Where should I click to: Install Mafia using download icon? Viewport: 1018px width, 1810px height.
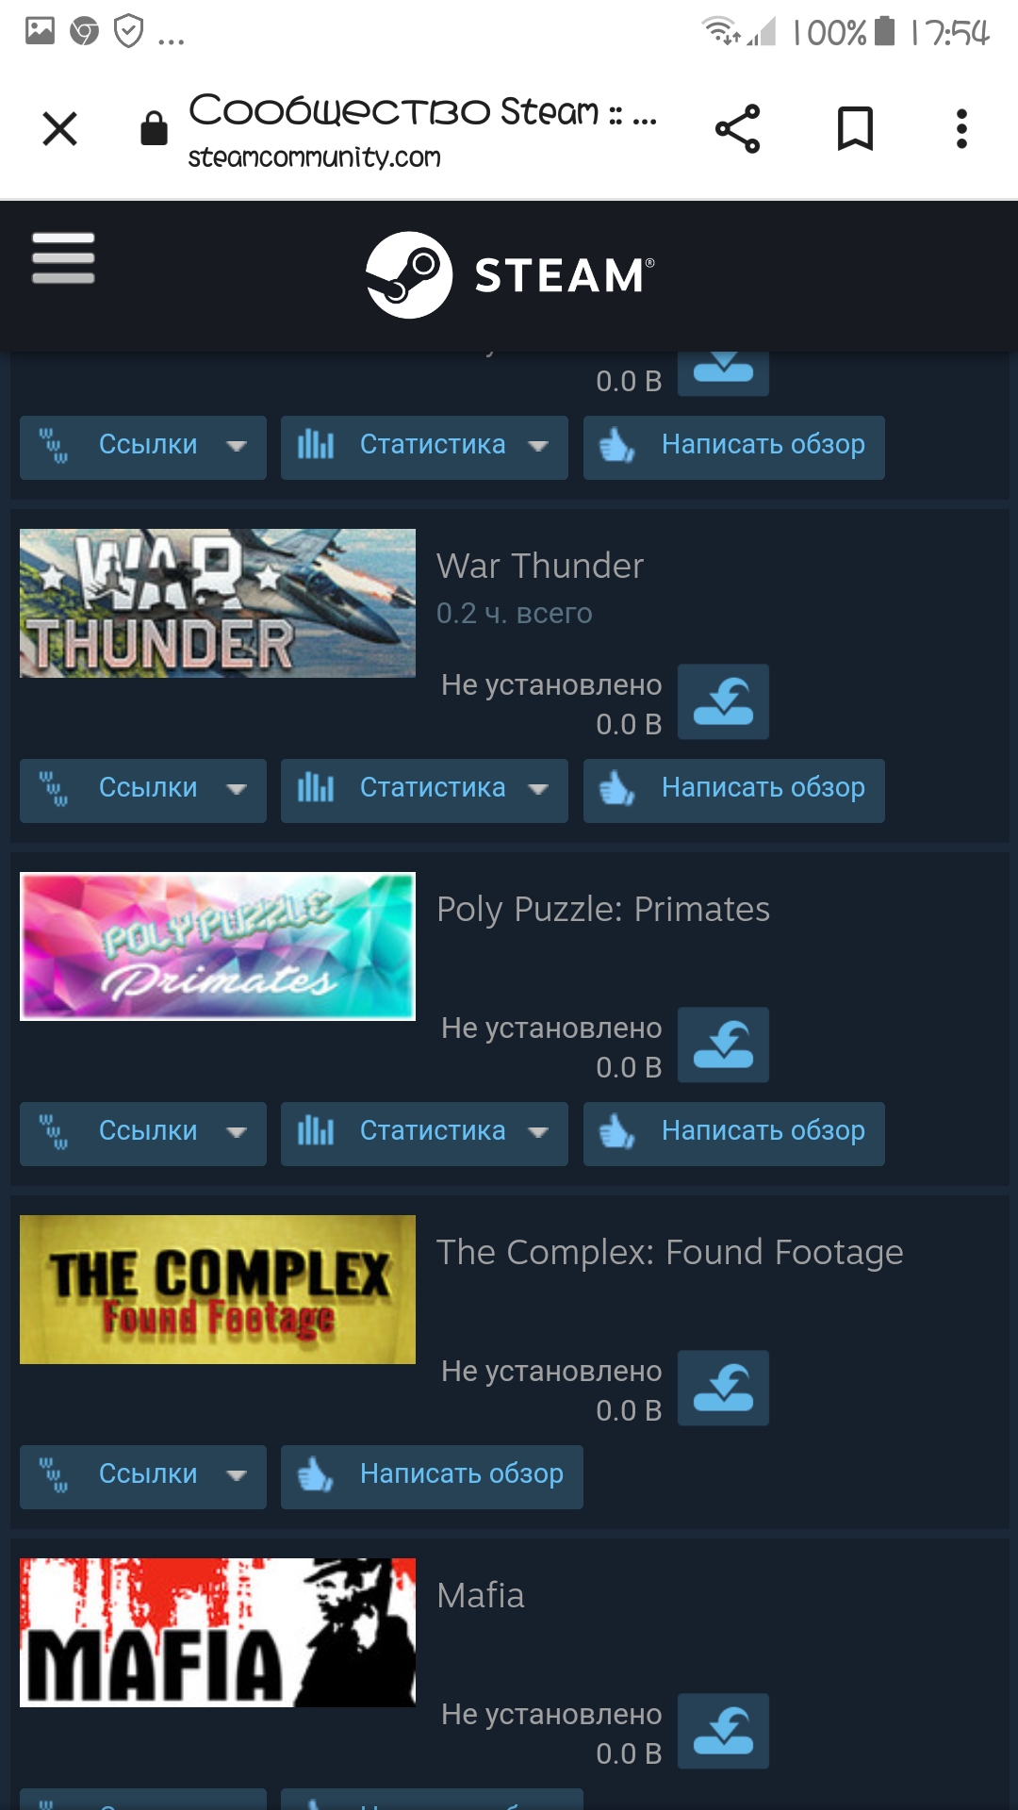pos(723,1731)
